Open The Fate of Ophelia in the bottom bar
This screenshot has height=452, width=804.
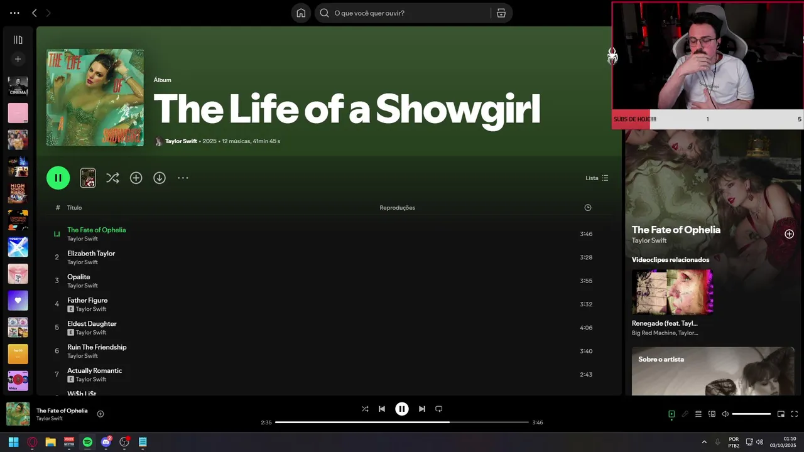[62, 411]
